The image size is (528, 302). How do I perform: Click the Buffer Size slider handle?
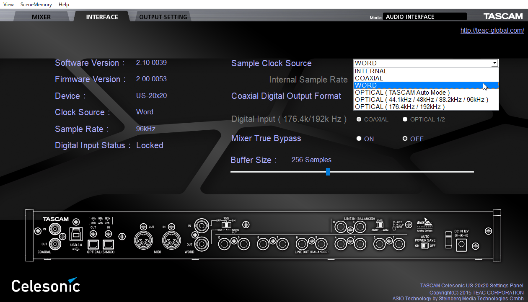tap(328, 172)
